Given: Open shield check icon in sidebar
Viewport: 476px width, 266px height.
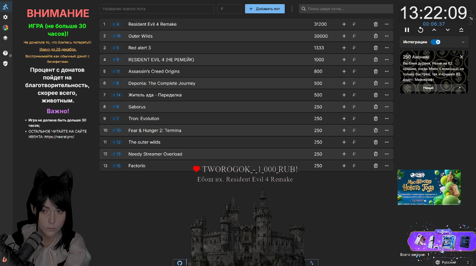Looking at the screenshot, I should [5, 63].
